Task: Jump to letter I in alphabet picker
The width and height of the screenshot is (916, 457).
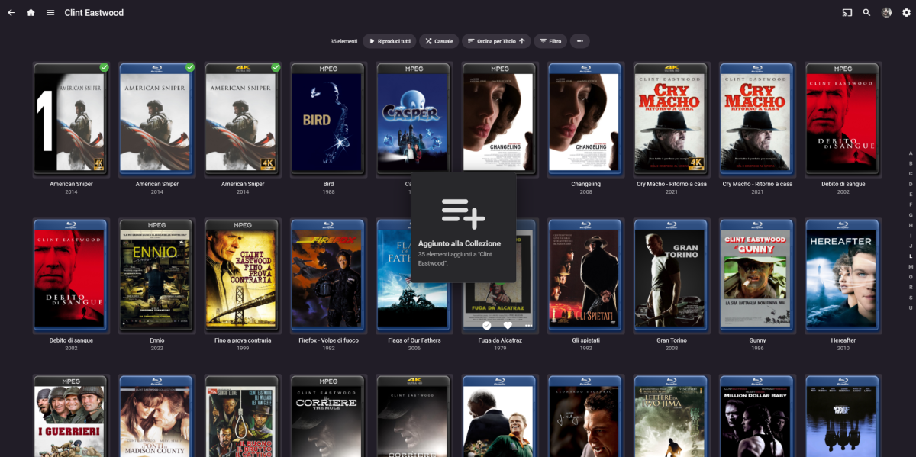Action: click(910, 236)
